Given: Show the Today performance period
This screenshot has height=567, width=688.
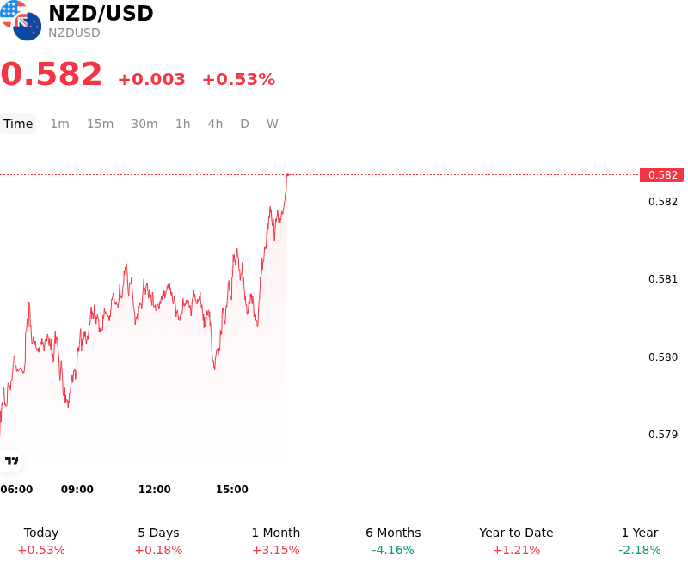Looking at the screenshot, I should tap(41, 541).
